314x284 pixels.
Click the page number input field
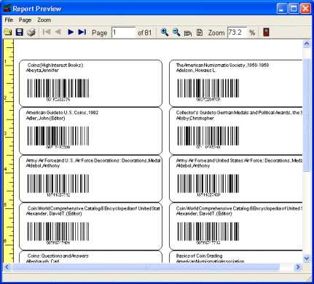(x=123, y=32)
